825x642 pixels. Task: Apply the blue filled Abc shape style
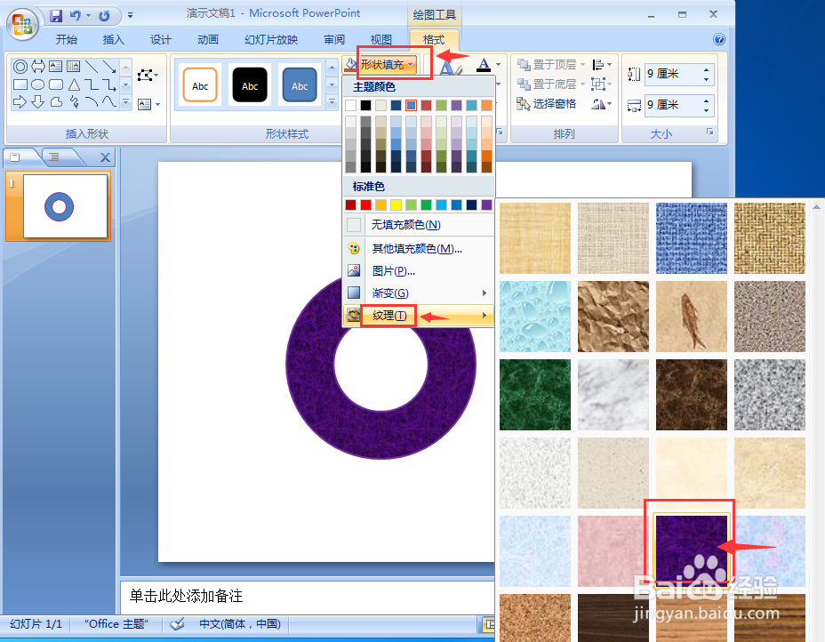pos(300,85)
